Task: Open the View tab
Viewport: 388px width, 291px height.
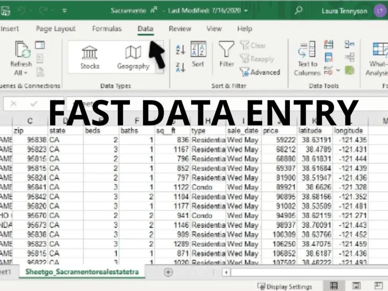Action: (214, 29)
